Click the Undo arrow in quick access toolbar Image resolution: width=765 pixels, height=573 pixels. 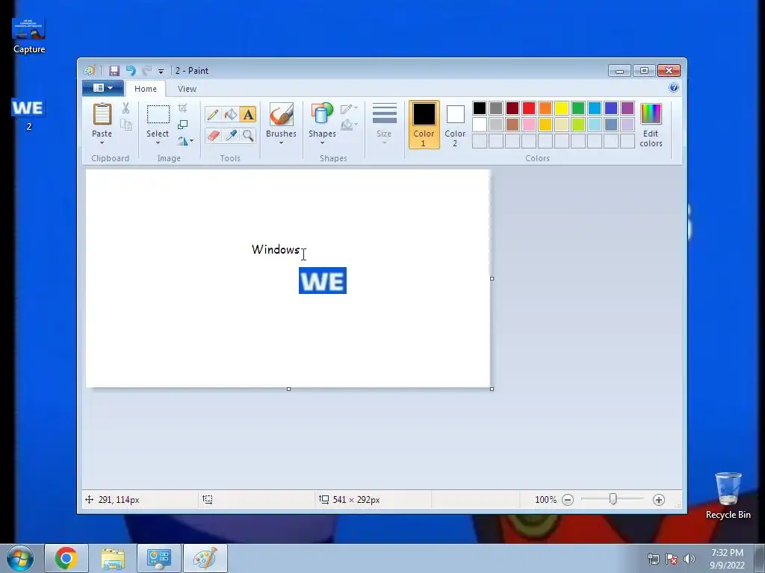(131, 71)
